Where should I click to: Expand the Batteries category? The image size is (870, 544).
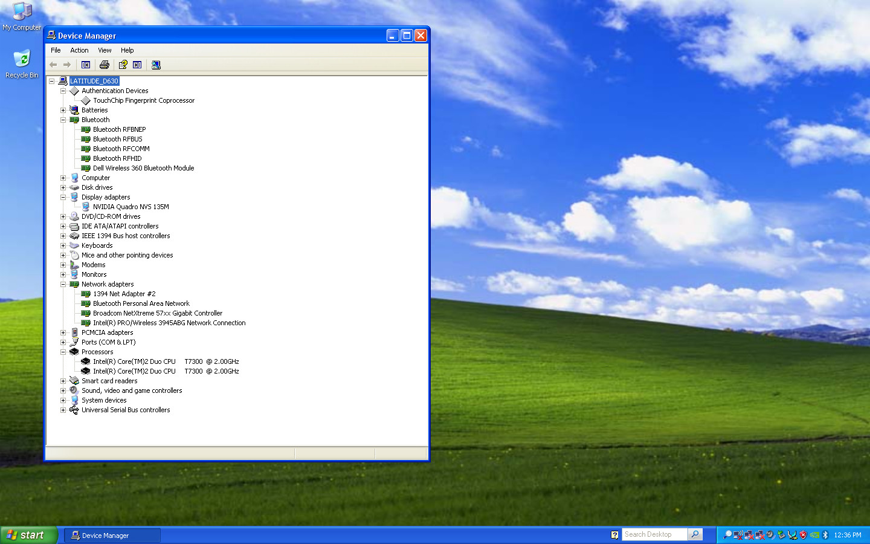point(63,110)
